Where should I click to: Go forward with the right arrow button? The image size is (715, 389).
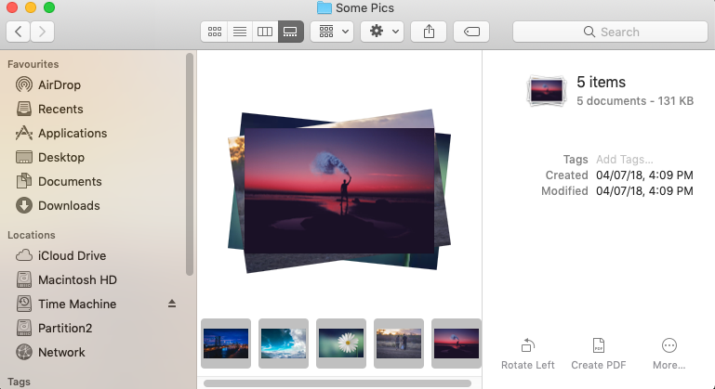43,32
